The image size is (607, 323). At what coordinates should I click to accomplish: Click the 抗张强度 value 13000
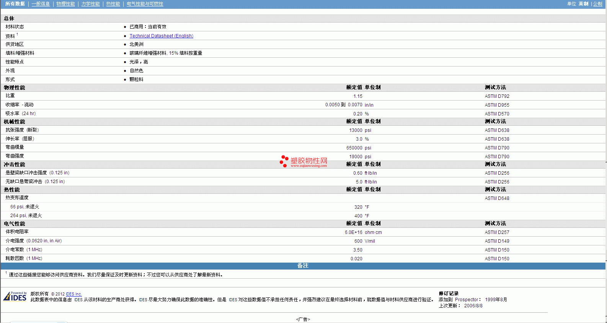[356, 130]
